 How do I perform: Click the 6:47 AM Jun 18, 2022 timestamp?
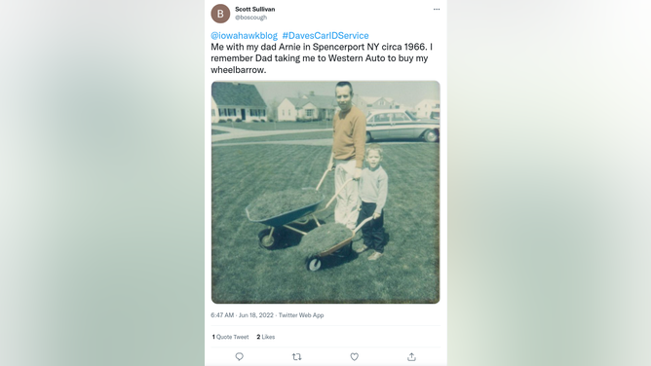(242, 315)
